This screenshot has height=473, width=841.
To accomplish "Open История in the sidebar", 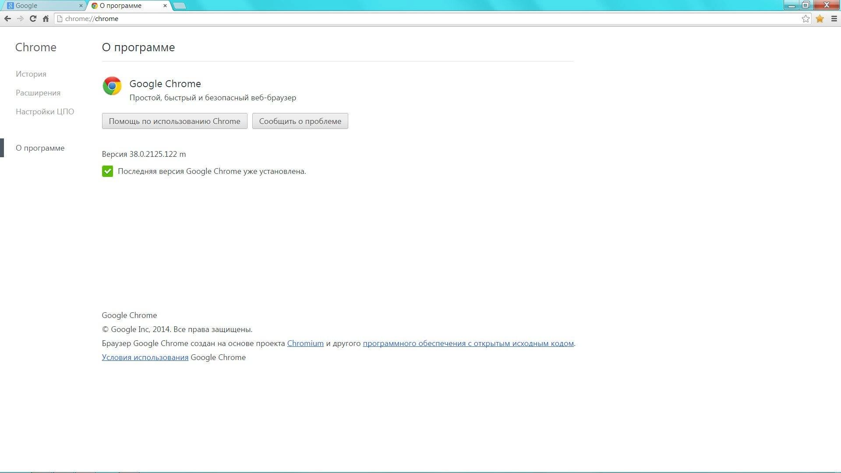I will 31,74.
